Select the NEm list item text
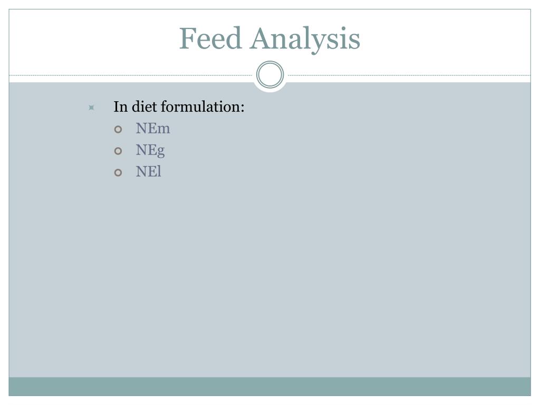This screenshot has height=405, width=540. [x=153, y=129]
